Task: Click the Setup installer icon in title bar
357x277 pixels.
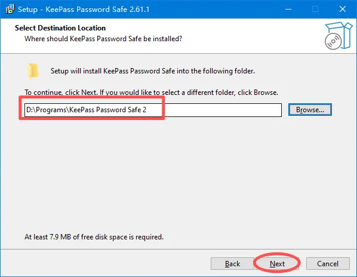Action: pos(10,10)
